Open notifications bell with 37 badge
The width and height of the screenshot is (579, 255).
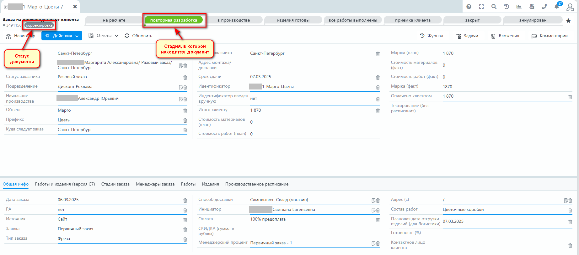[557, 7]
